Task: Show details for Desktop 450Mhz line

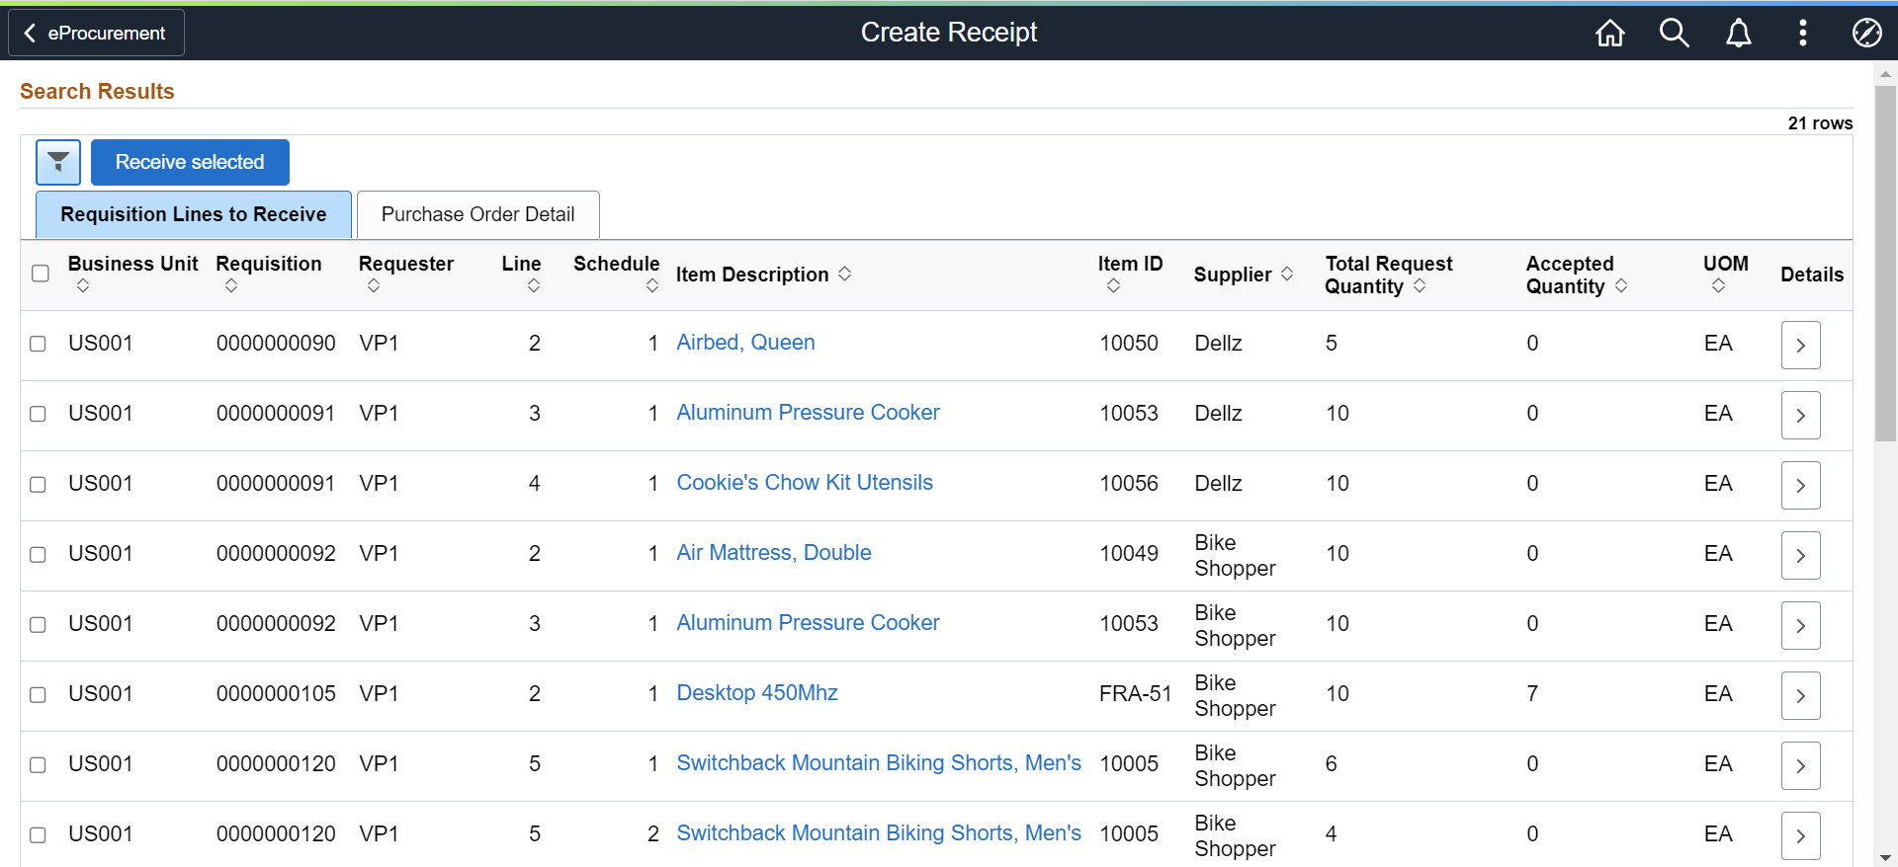Action: pos(1800,695)
